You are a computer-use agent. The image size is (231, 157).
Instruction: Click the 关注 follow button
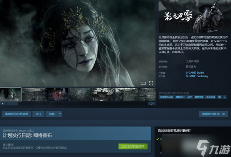[x=38, y=114]
